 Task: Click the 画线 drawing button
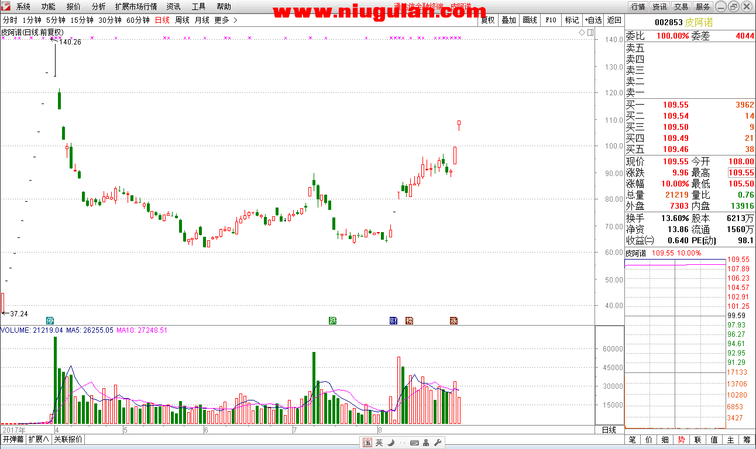click(x=530, y=20)
